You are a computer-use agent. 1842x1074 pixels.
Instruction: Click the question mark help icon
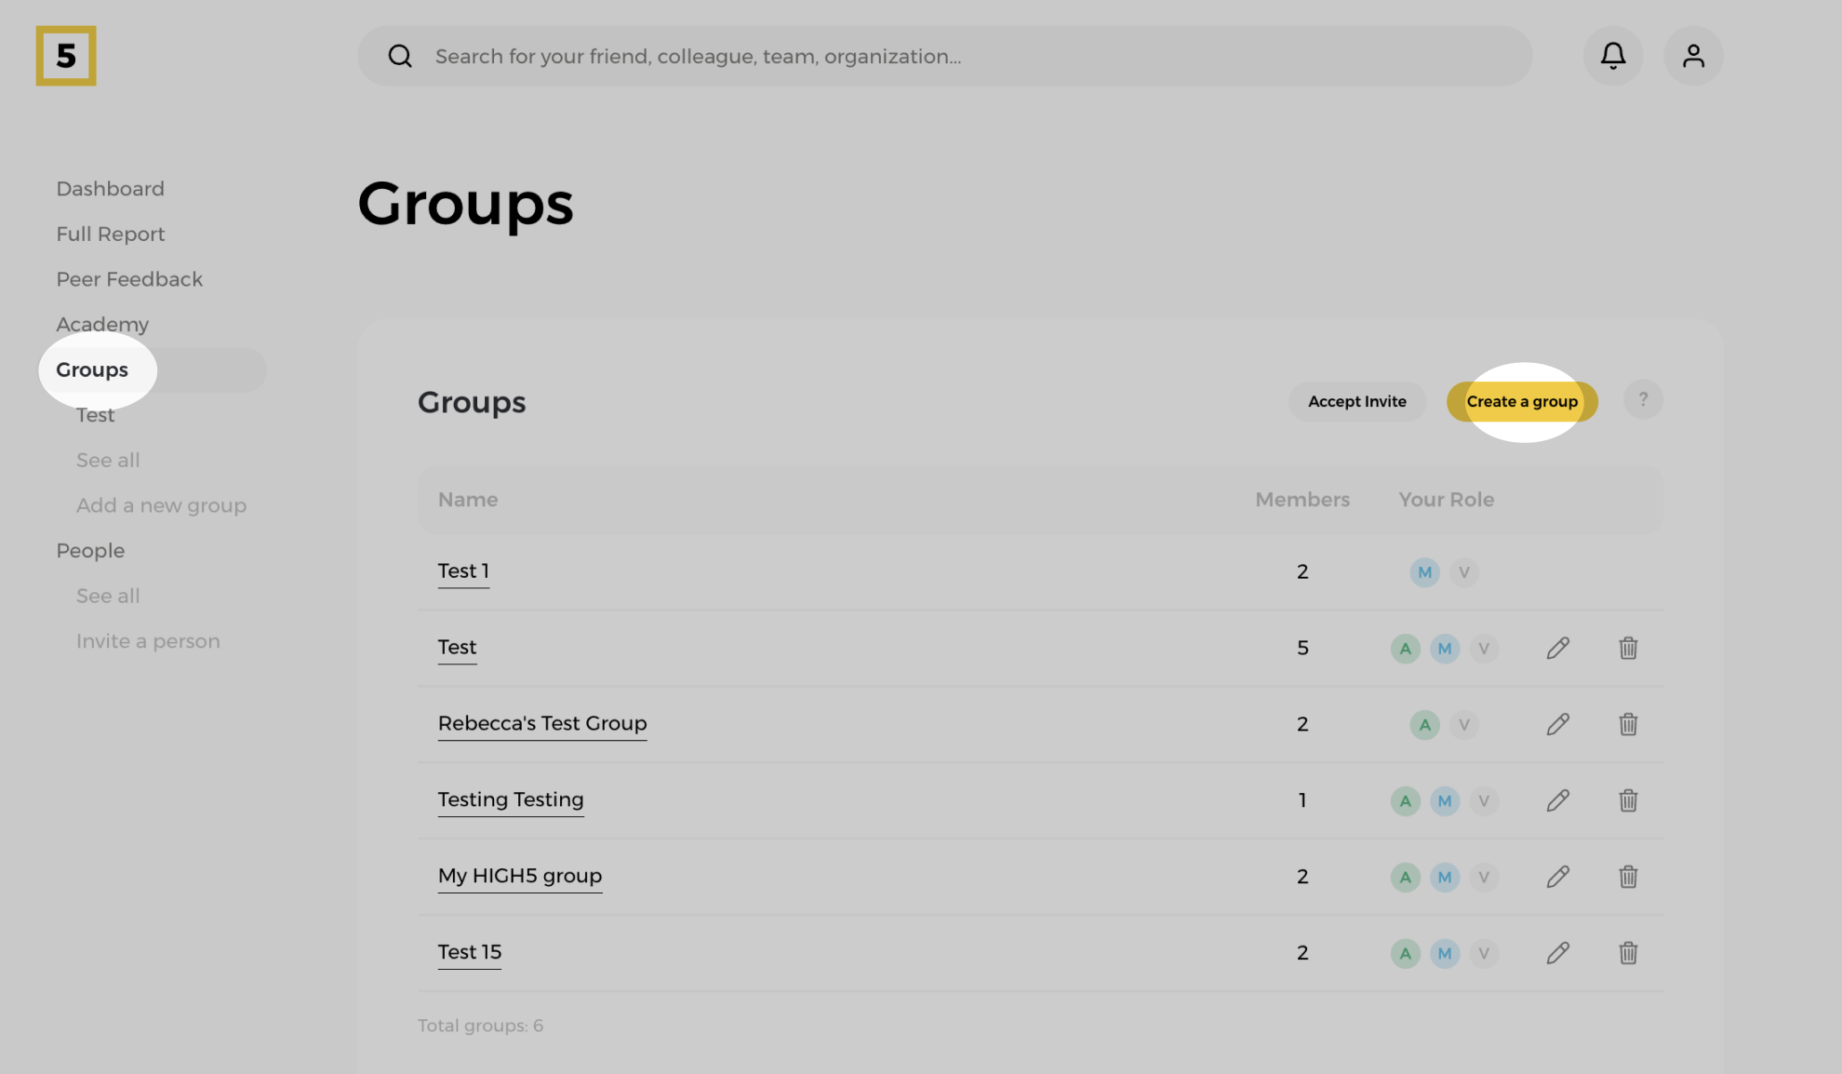coord(1643,400)
